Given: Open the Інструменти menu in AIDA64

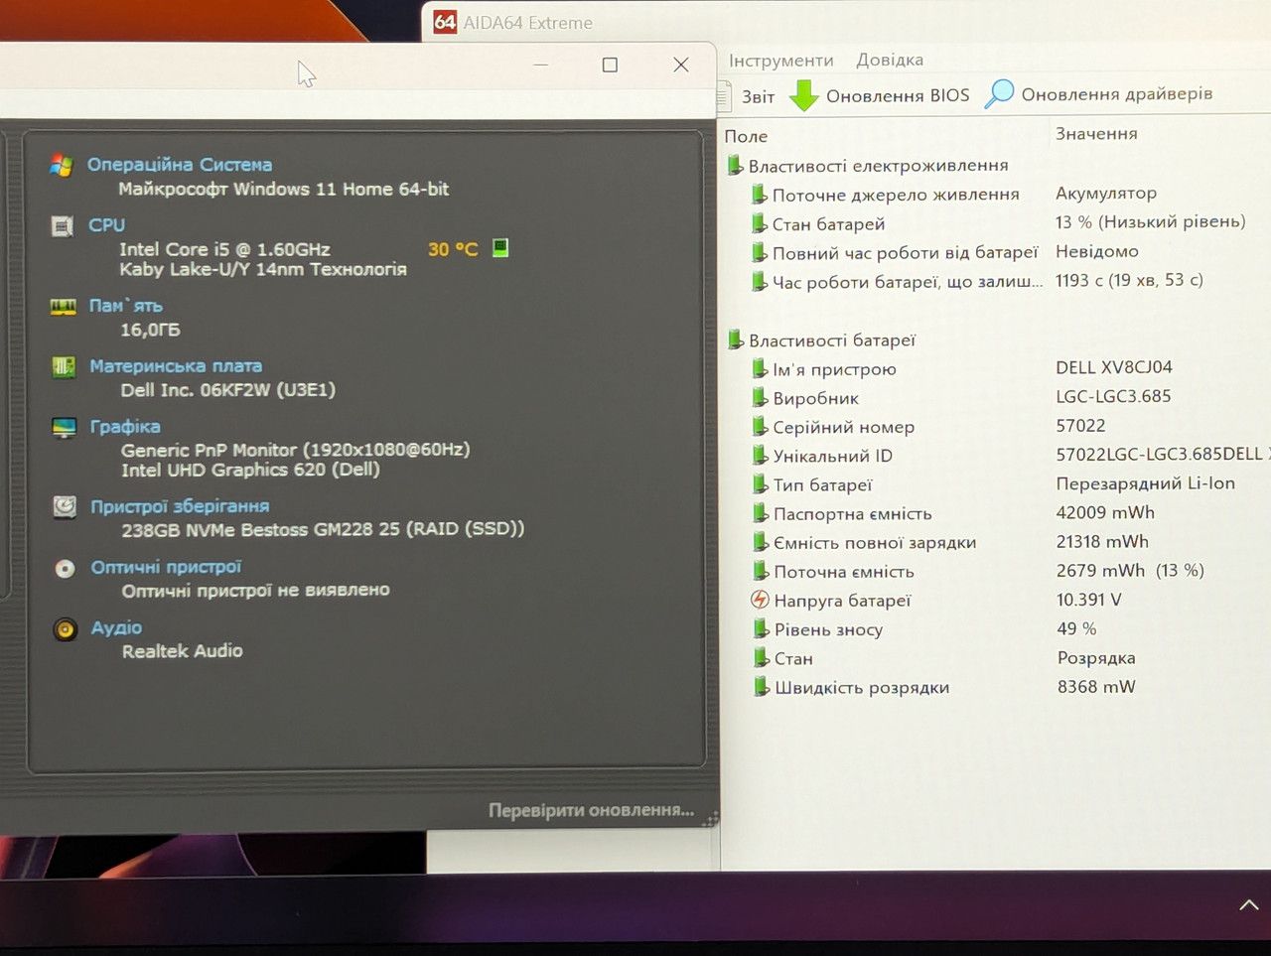Looking at the screenshot, I should [x=781, y=61].
